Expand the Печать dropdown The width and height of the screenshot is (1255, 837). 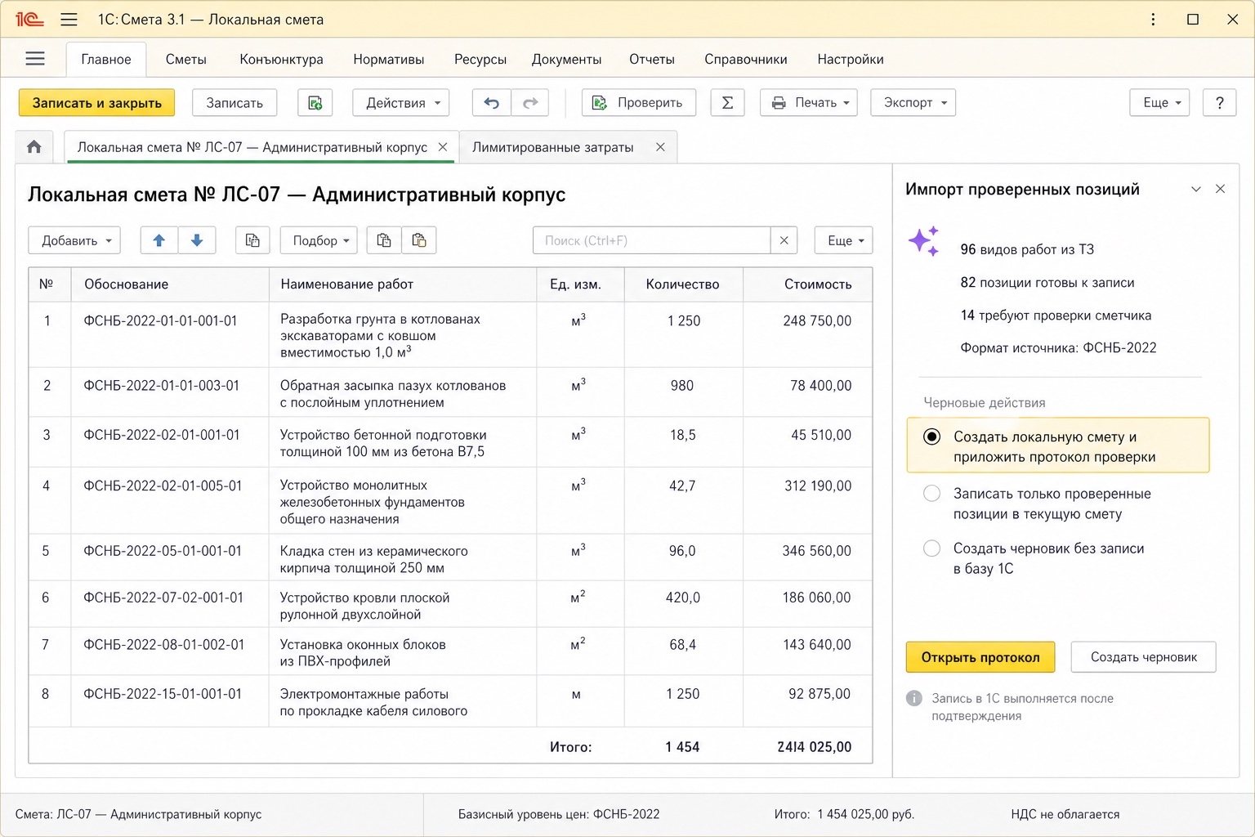coord(809,102)
